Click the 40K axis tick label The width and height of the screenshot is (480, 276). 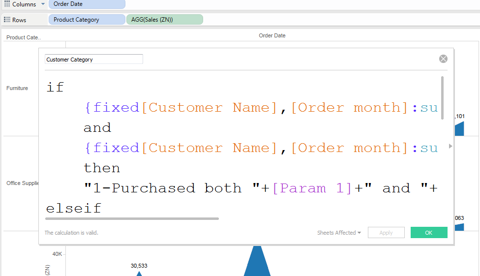tap(57, 254)
